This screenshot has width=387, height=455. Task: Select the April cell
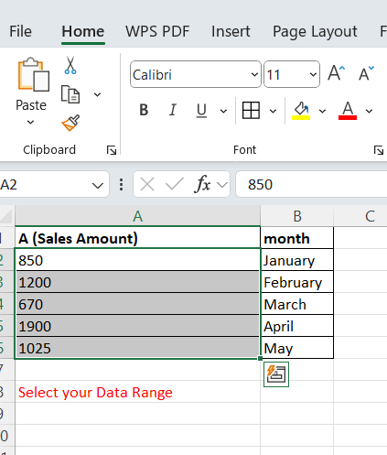click(x=297, y=326)
